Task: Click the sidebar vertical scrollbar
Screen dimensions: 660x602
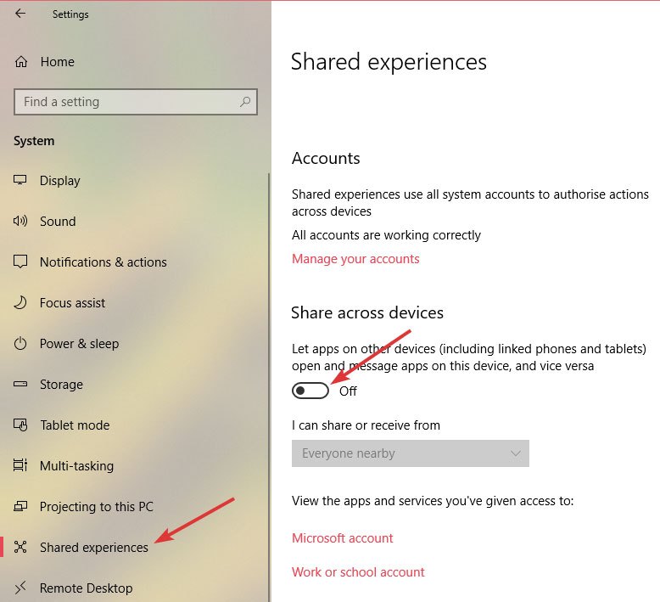Action: 269,386
